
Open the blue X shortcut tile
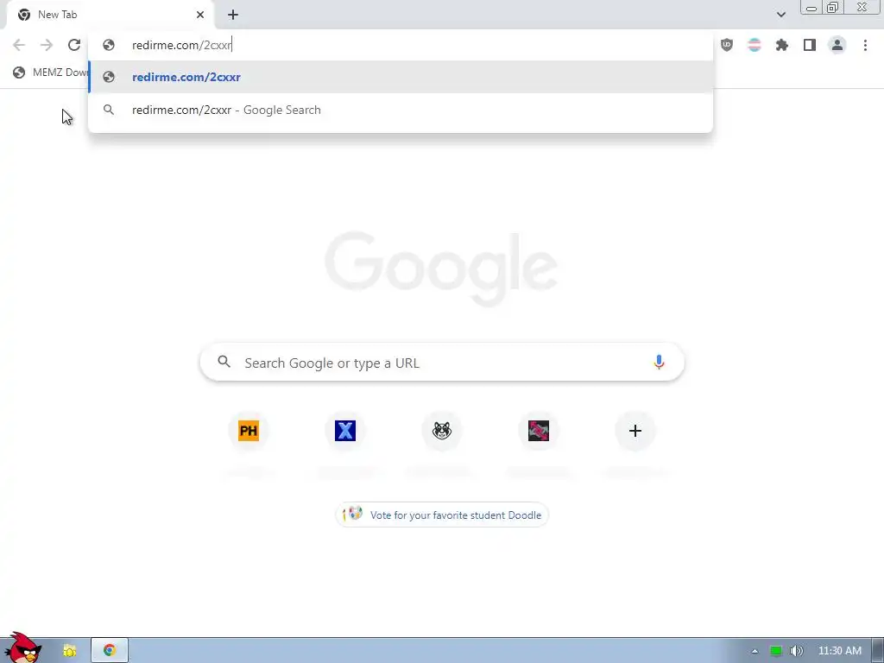pos(345,431)
